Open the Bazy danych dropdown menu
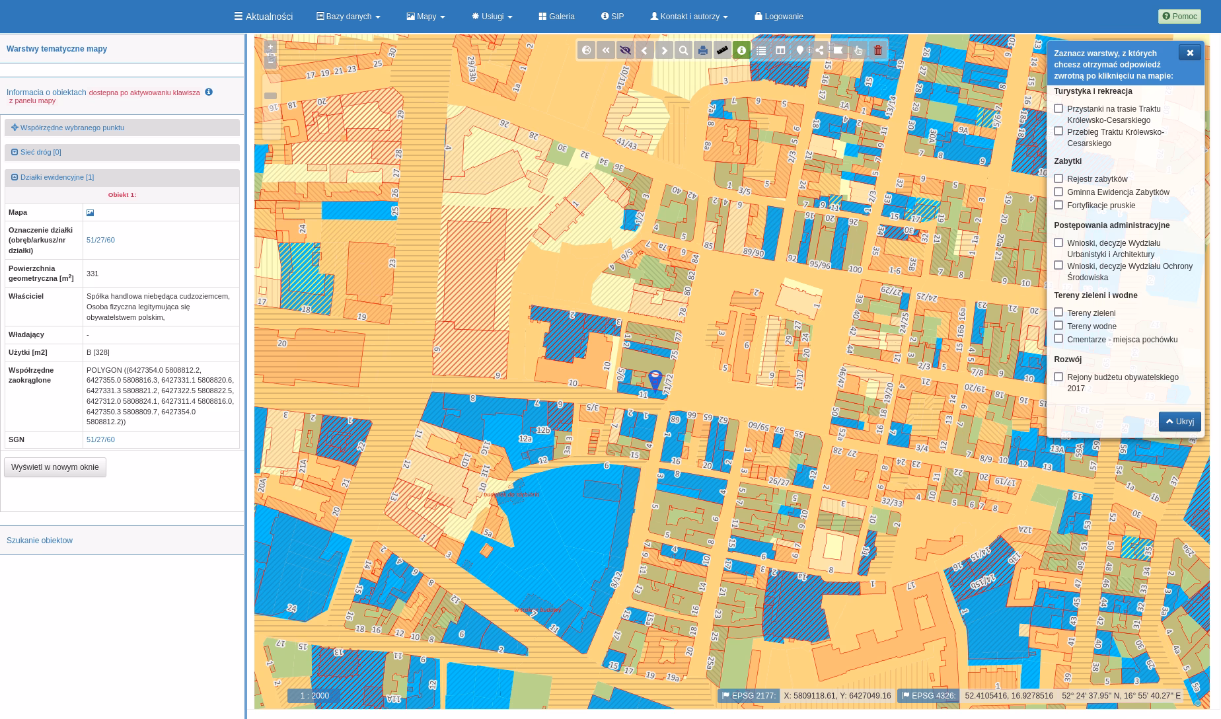The width and height of the screenshot is (1221, 719). [x=348, y=17]
